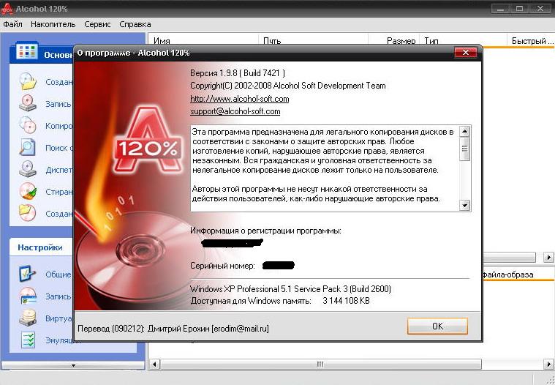Viewport: 555px width, 385px height.
Task: Click the Запись settings icon
Action: click(x=28, y=296)
